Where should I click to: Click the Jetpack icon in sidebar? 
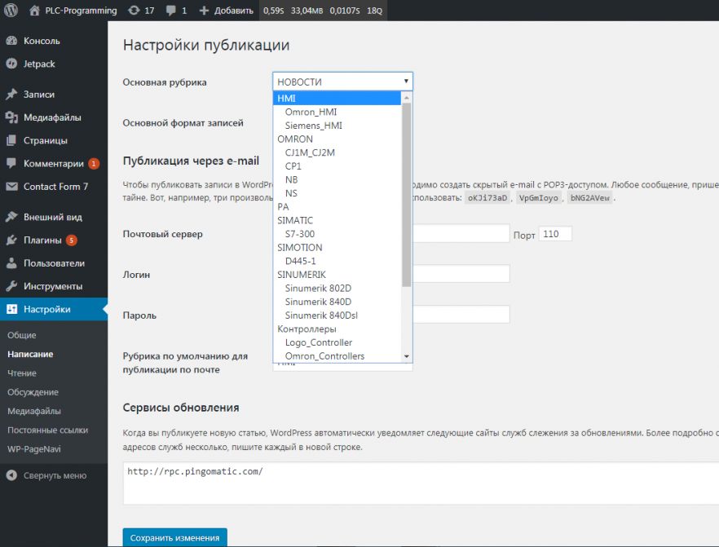click(11, 64)
